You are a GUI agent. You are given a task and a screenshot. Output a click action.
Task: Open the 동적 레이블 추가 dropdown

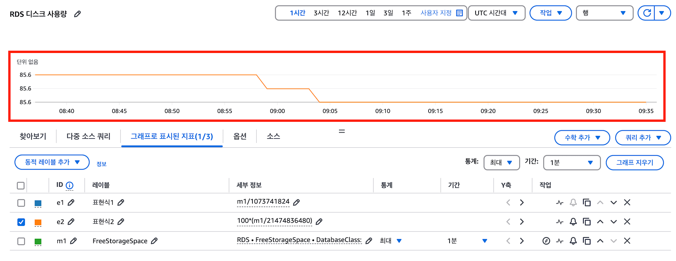tap(52, 162)
